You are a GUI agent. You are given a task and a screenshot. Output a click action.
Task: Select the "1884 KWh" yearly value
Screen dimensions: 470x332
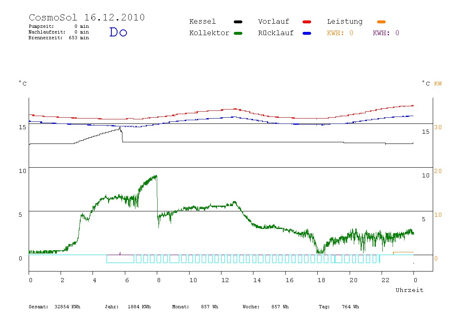pos(139,307)
